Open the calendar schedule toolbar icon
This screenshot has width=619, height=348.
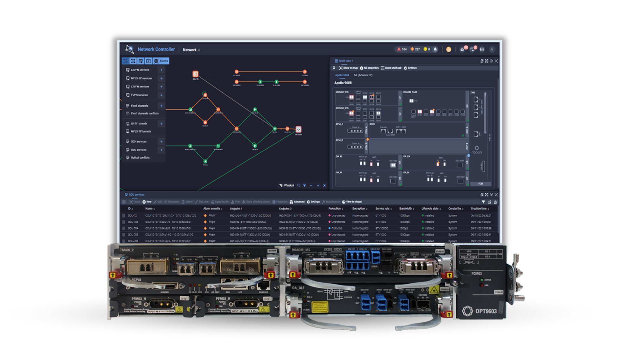tap(141, 61)
